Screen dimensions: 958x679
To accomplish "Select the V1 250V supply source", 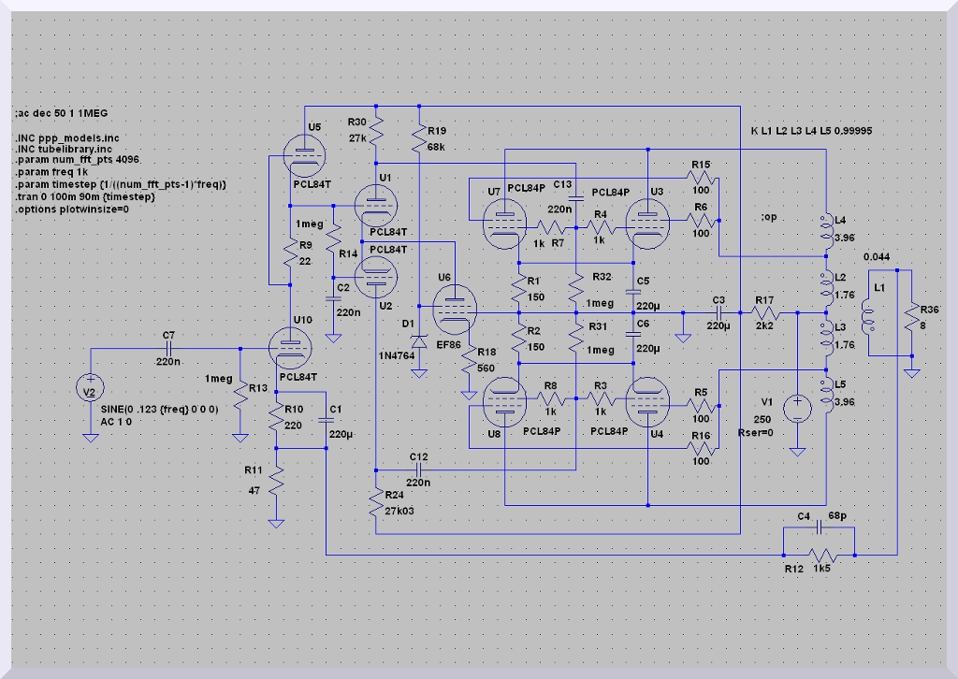I will point(797,408).
